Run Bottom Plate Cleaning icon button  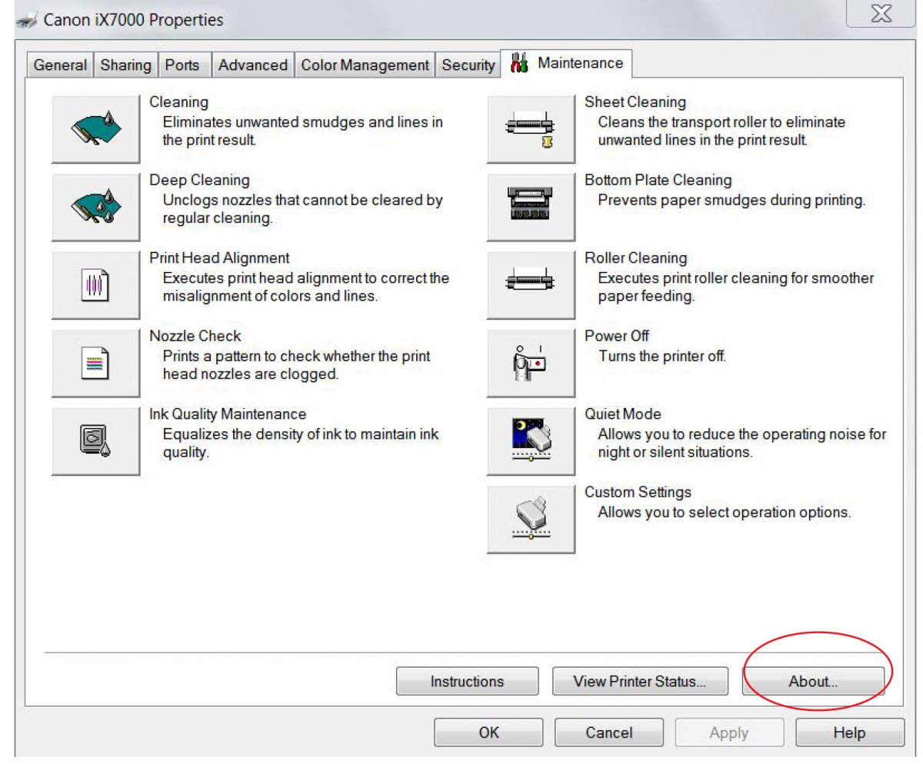coord(531,208)
